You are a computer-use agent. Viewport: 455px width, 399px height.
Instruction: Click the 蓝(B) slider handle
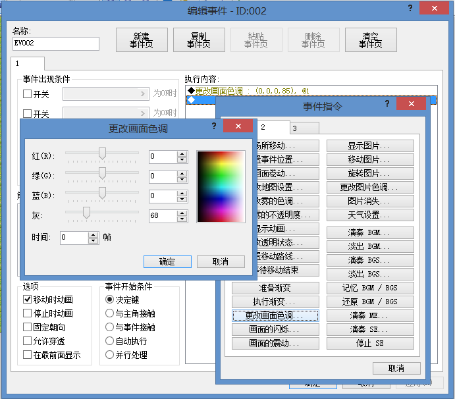(102, 193)
